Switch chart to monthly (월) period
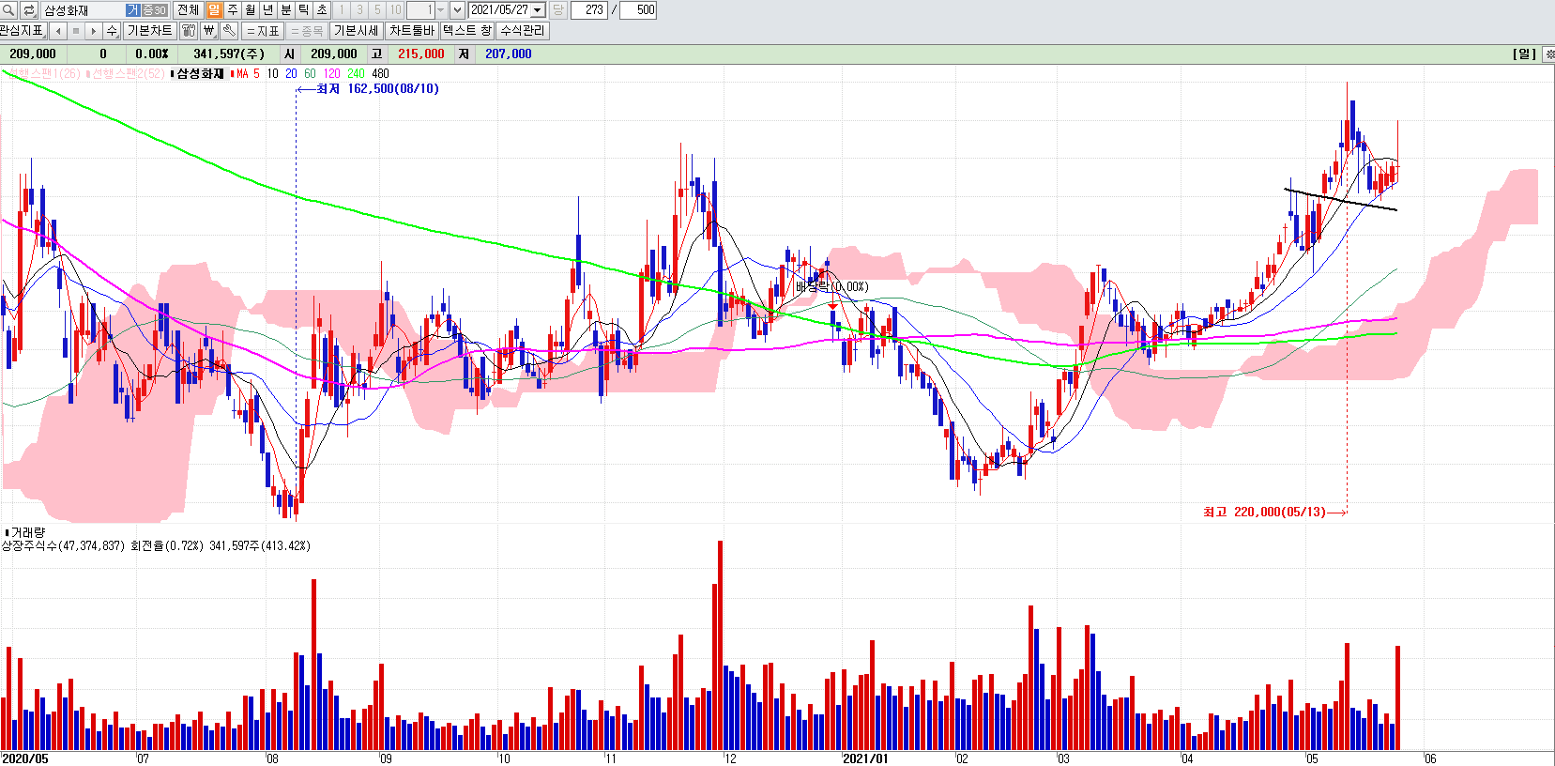 pos(250,10)
